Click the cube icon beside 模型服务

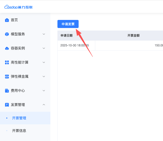point(7,34)
